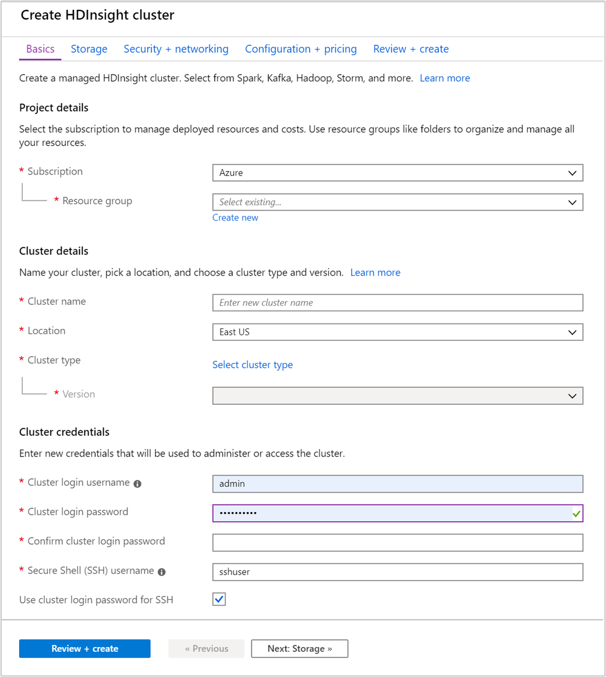Image resolution: width=606 pixels, height=677 pixels.
Task: Check the Use cluster login password for SSH box
Action: (x=219, y=599)
